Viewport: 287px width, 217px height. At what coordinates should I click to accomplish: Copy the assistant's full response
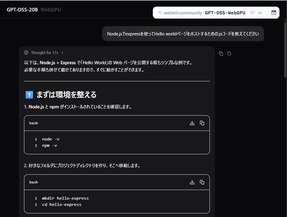click(x=221, y=53)
